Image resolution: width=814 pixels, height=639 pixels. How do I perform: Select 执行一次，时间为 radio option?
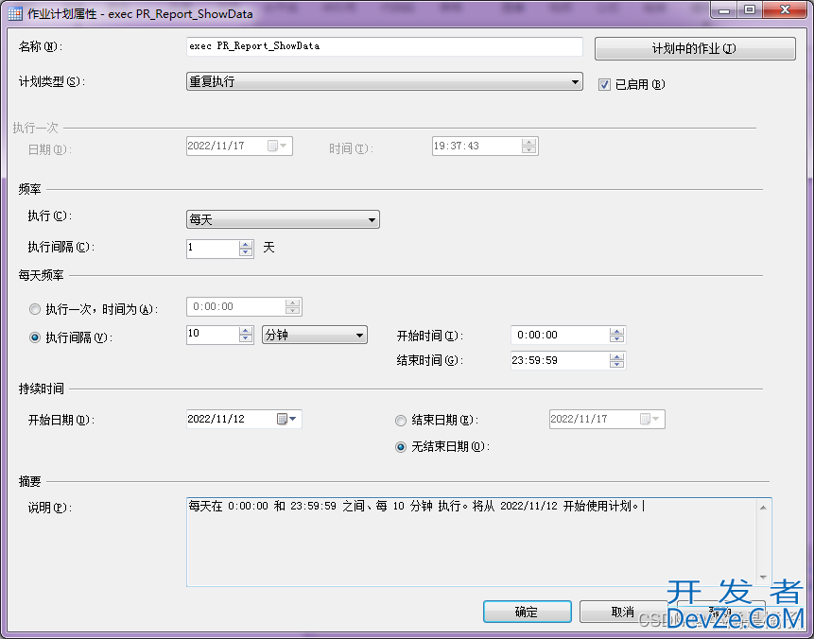(x=35, y=309)
